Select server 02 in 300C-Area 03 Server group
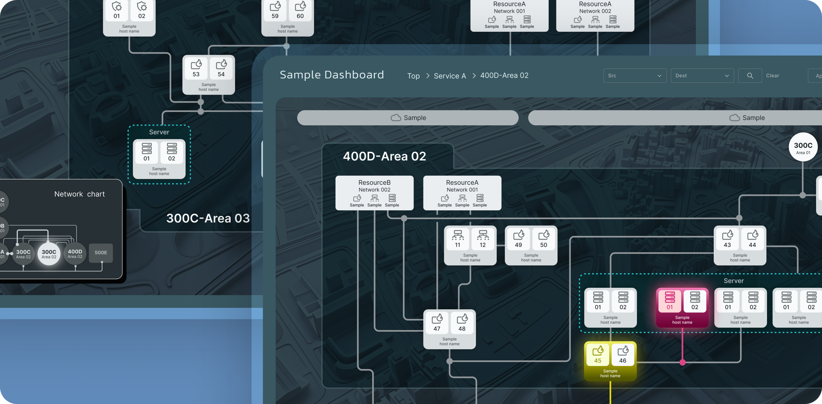 172,152
